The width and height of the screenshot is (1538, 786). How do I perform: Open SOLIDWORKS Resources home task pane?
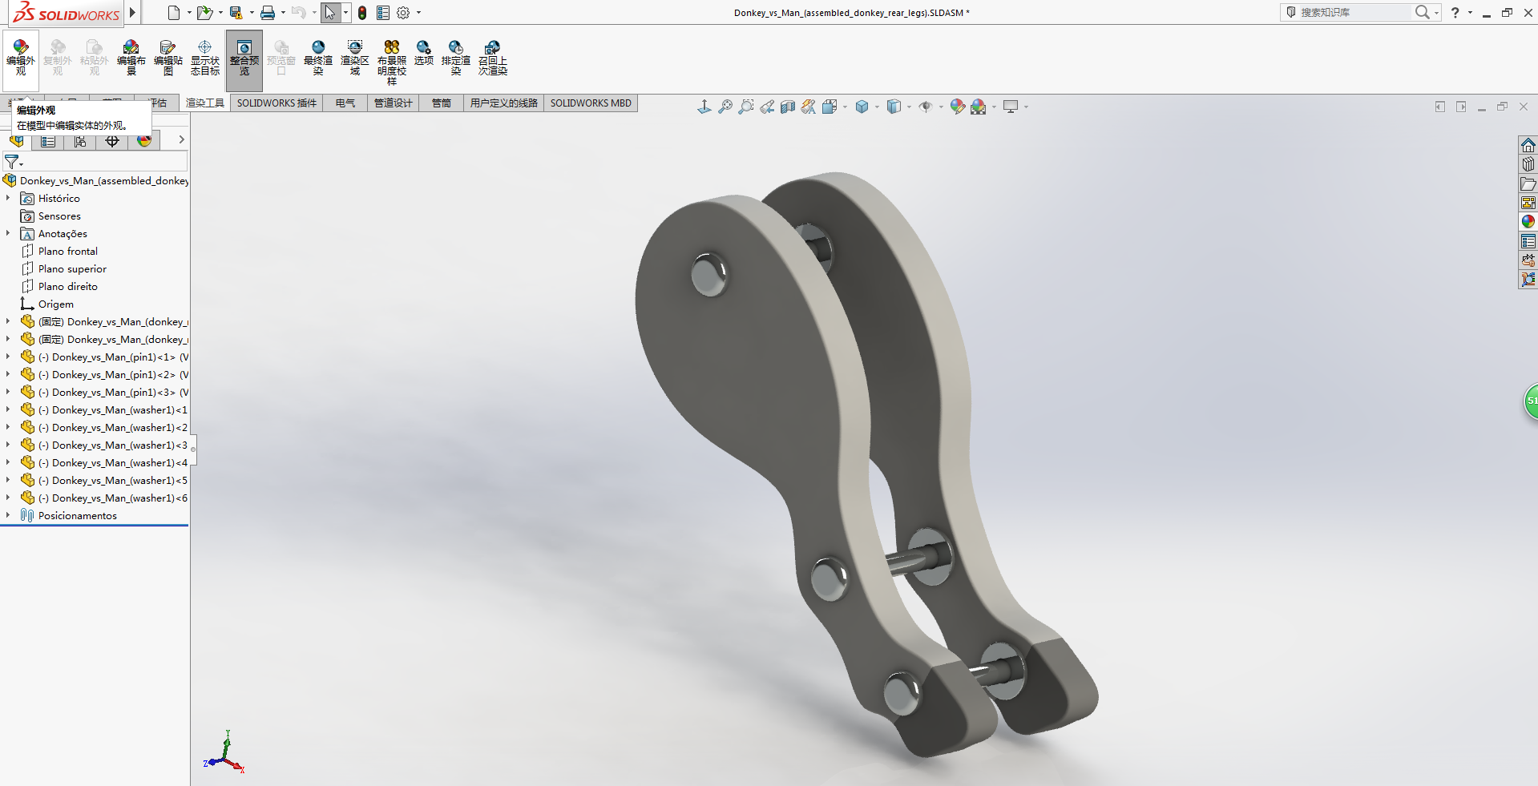coord(1528,145)
